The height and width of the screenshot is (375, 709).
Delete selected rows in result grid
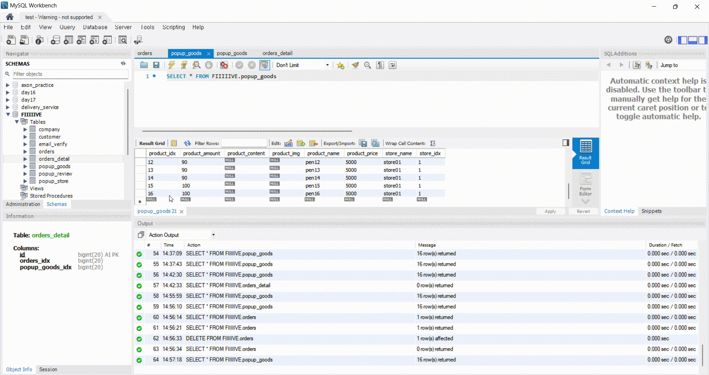[x=314, y=143]
